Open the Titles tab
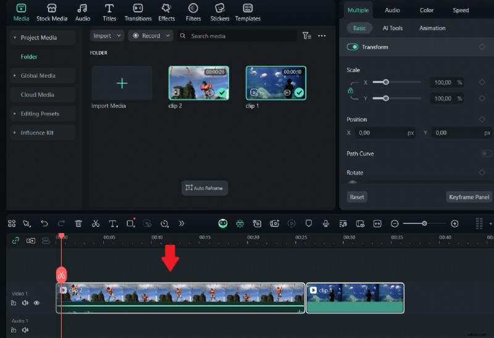Viewport: 494px width, 338px height. pyautogui.click(x=109, y=12)
